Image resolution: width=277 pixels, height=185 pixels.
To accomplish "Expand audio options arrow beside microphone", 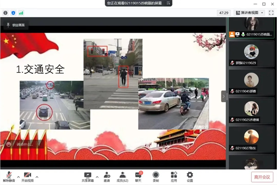I will [18, 177].
